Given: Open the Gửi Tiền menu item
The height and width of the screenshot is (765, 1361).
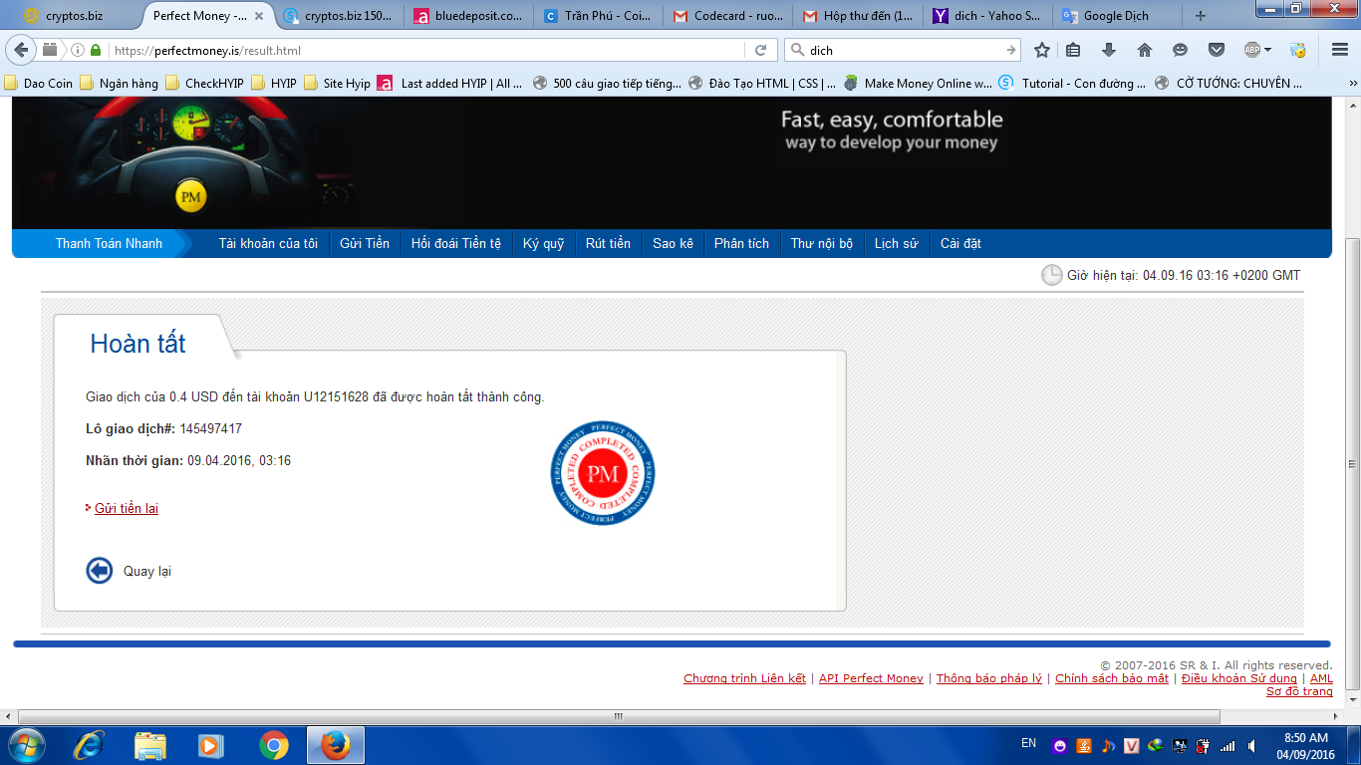Looking at the screenshot, I should coord(365,243).
